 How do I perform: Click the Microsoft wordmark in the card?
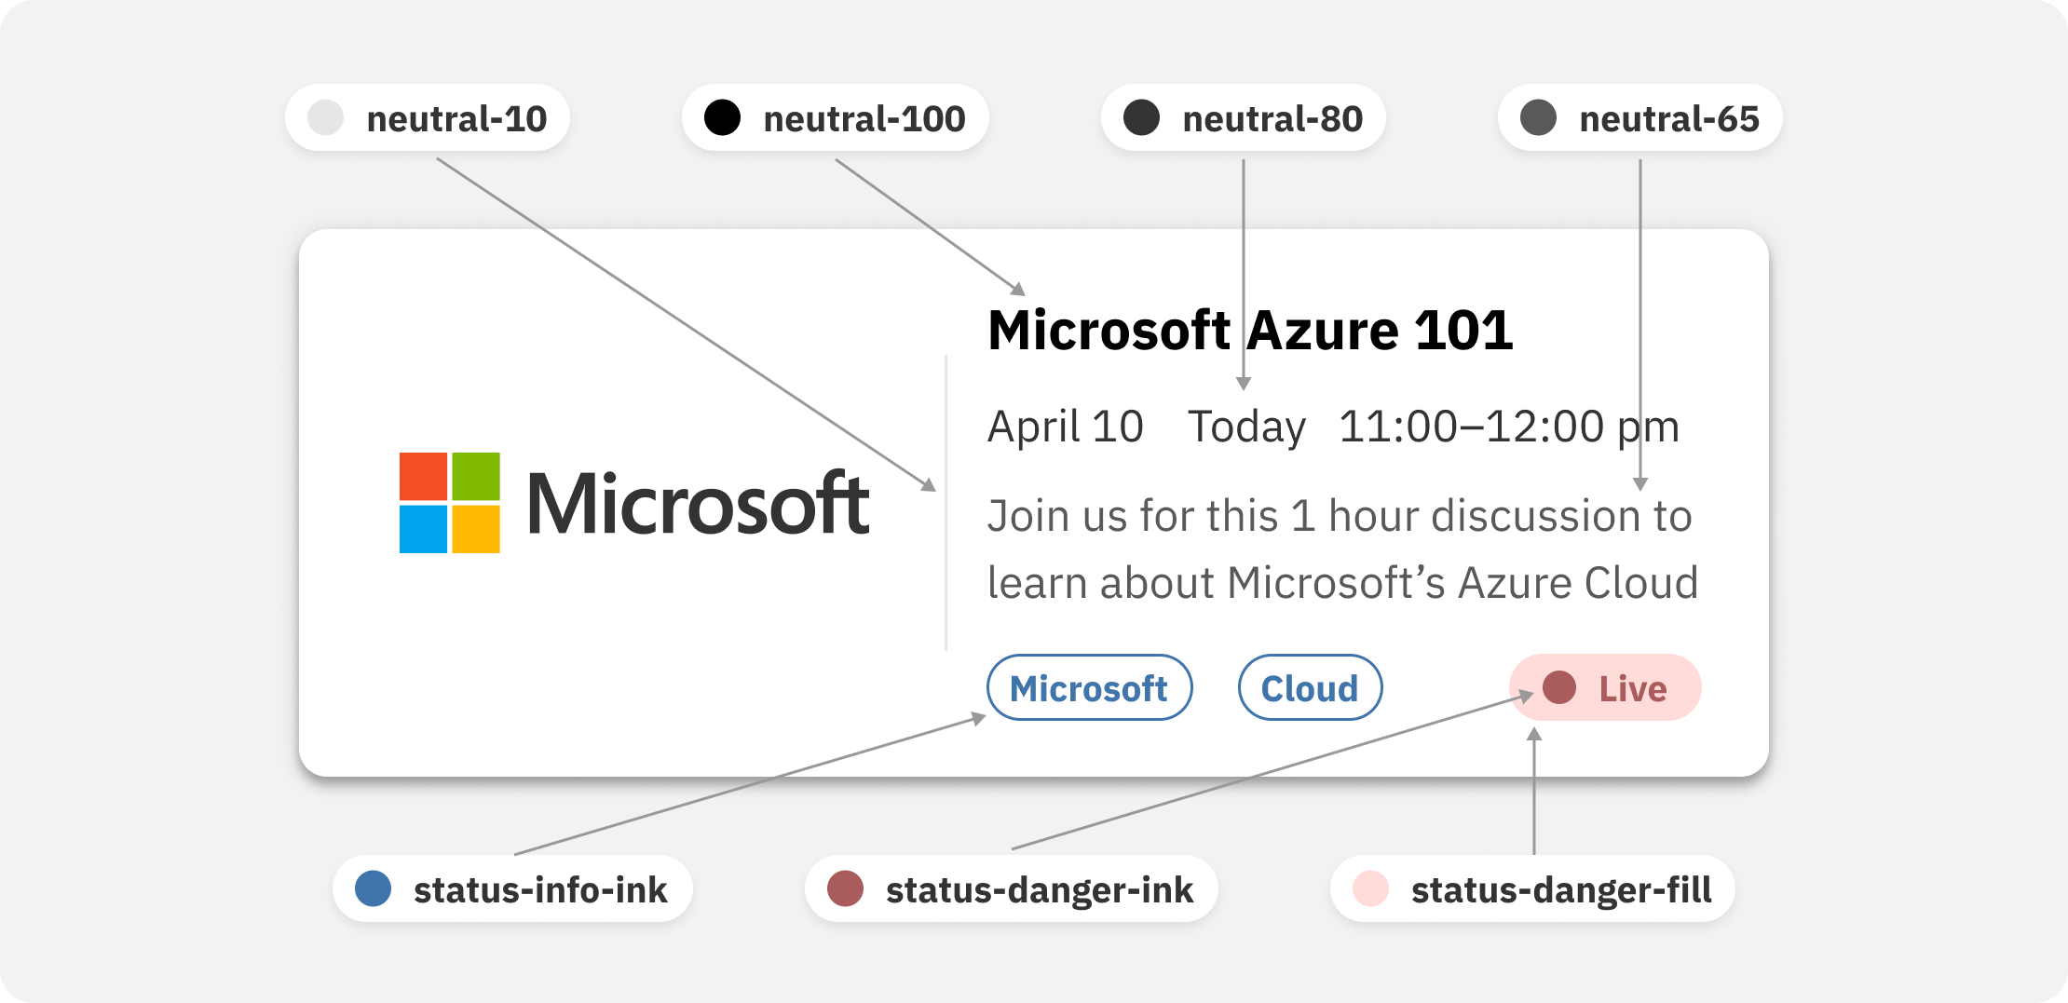(699, 504)
